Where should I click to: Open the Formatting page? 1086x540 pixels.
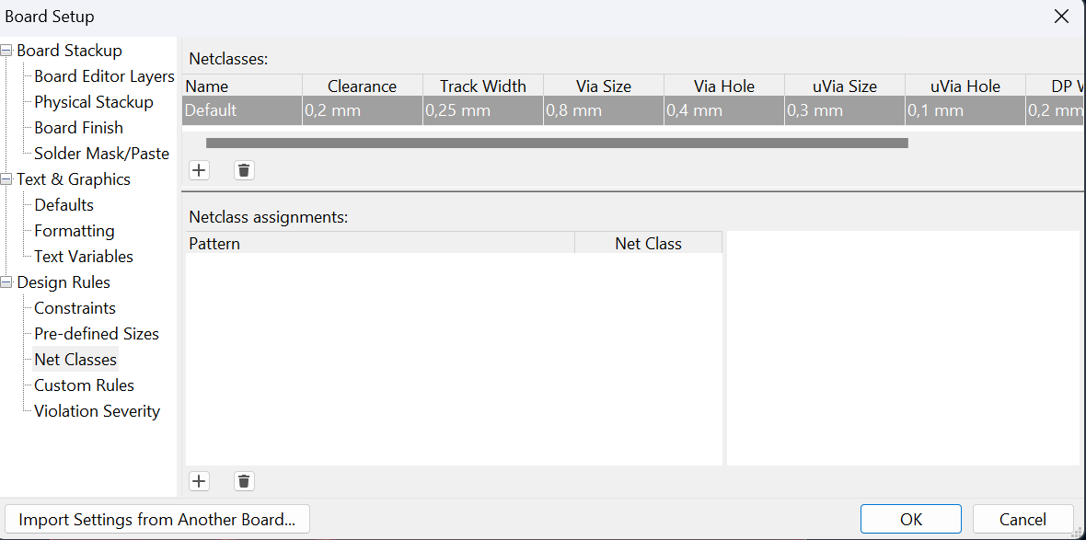coord(75,231)
